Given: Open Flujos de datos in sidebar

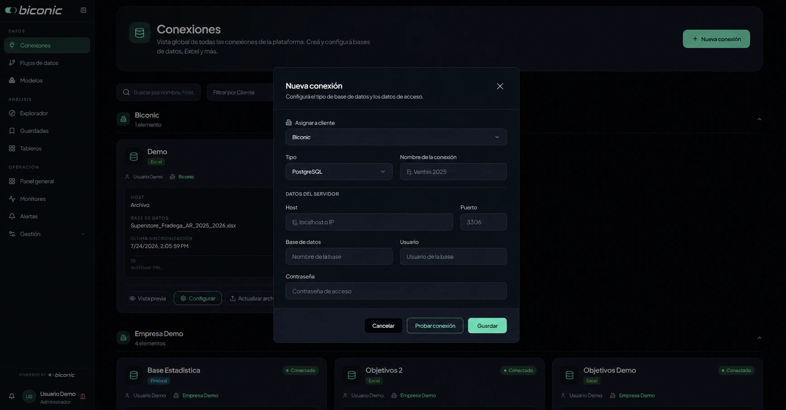Looking at the screenshot, I should coord(47,63).
